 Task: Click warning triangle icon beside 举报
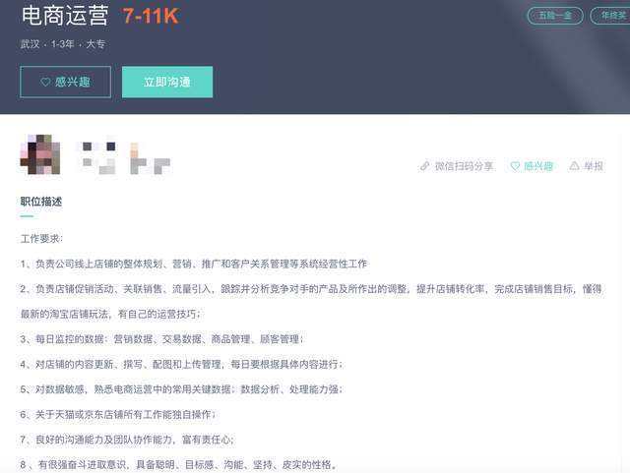coord(574,166)
